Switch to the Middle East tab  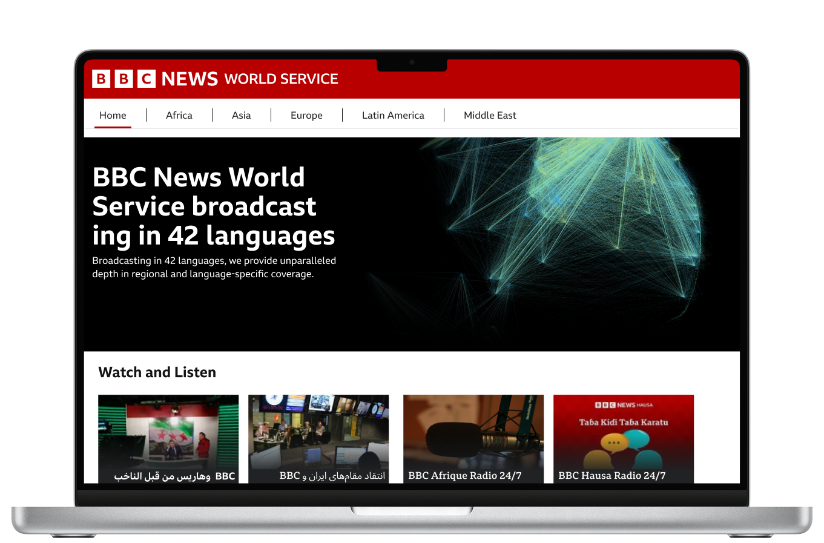coord(490,115)
